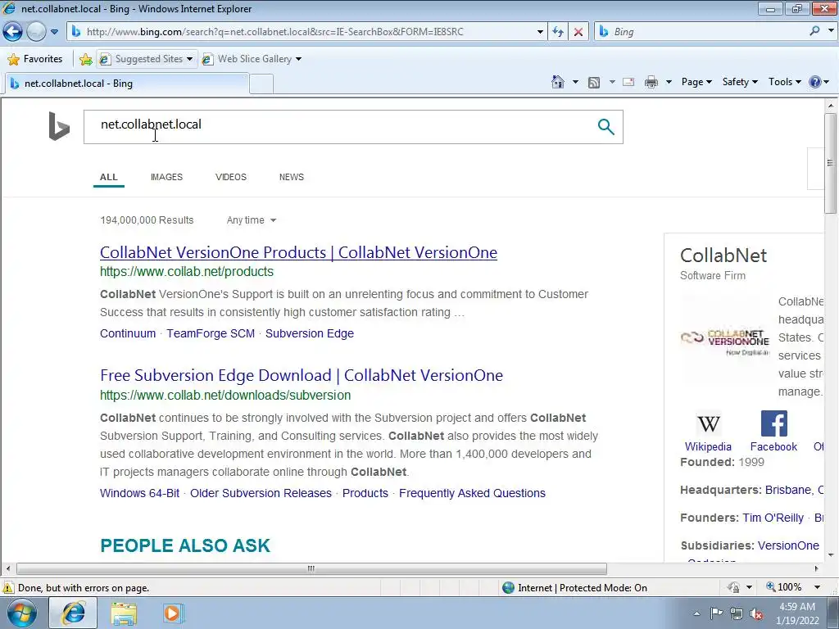The image size is (839, 629).
Task: Click the Home page icon
Action: pos(557,82)
